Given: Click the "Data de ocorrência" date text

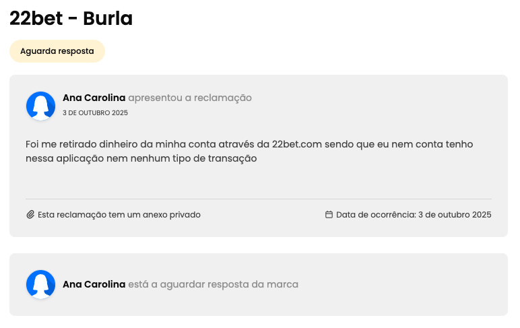Looking at the screenshot, I should point(414,215).
